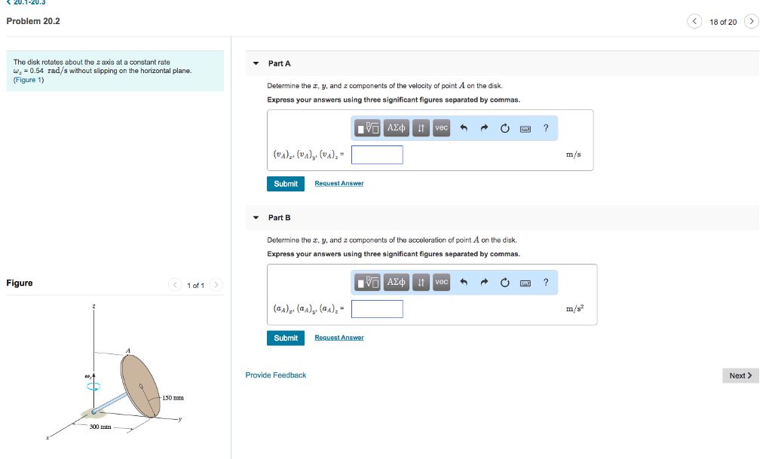The image size is (772, 459).
Task: Open templates icon in Part B toolbar
Action: click(x=367, y=283)
